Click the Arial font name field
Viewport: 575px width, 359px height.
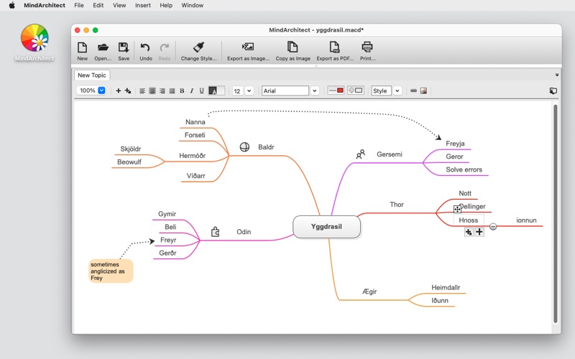click(x=285, y=91)
